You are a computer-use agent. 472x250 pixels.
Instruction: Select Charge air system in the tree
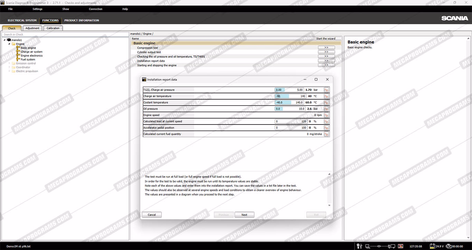[x=32, y=52]
